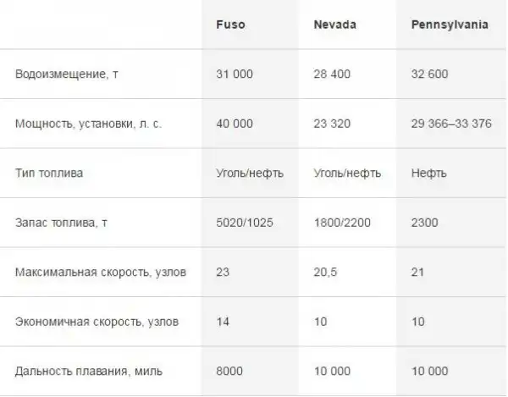Click the Fuso column header
This screenshot has width=508, height=397.
pos(230,25)
